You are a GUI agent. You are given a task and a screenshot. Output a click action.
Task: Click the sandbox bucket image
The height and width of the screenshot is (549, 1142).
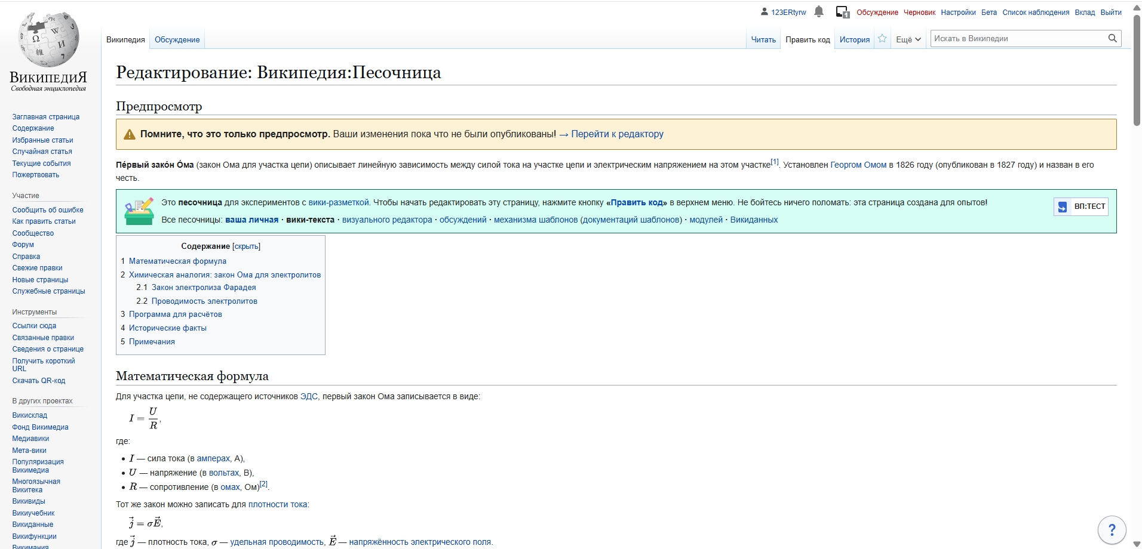click(x=139, y=211)
